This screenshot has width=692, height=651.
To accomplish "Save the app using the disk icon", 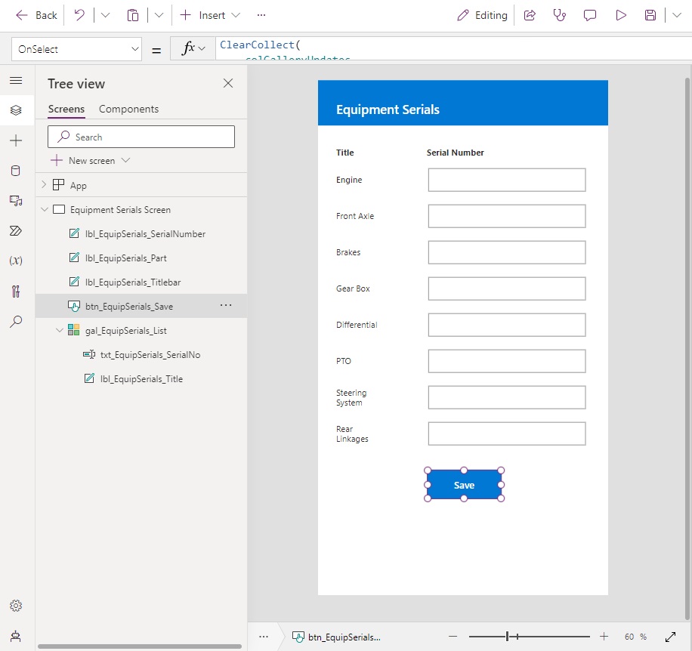I will [x=650, y=15].
